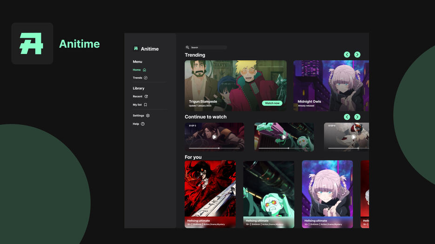The image size is (435, 244).
Task: Click the Anitime sidebar title text
Action: [x=150, y=49]
